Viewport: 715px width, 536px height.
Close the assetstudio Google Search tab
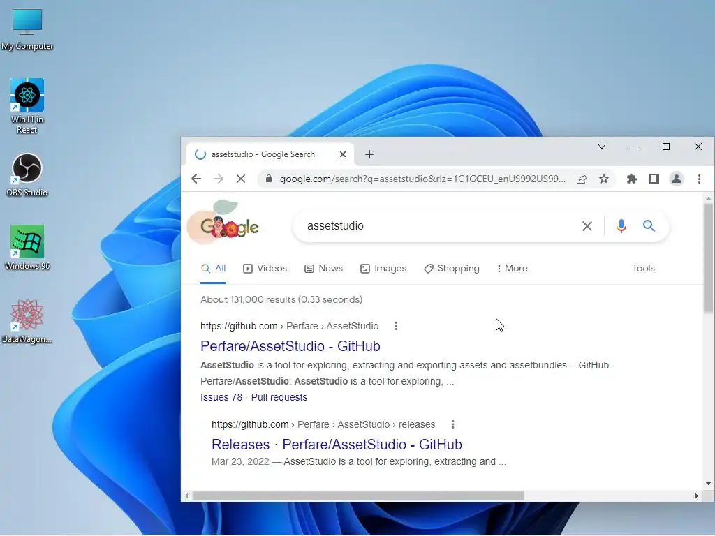[x=343, y=154]
